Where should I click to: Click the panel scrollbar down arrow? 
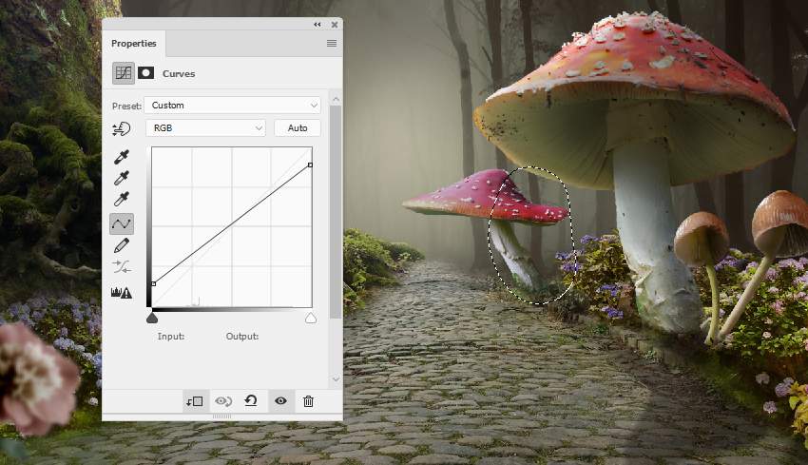coord(336,379)
